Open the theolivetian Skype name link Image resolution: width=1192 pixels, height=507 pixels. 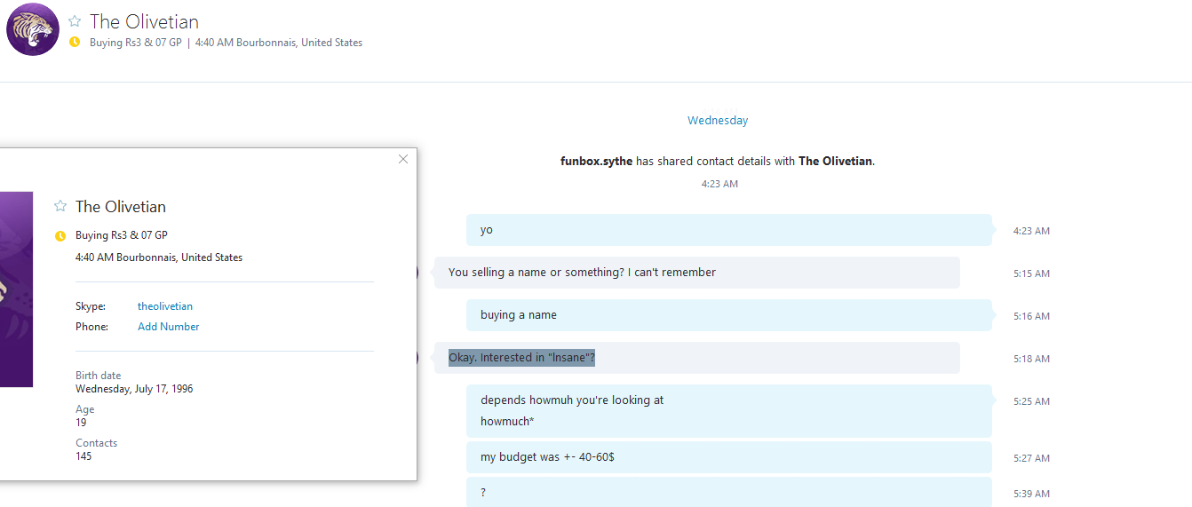[x=165, y=306]
